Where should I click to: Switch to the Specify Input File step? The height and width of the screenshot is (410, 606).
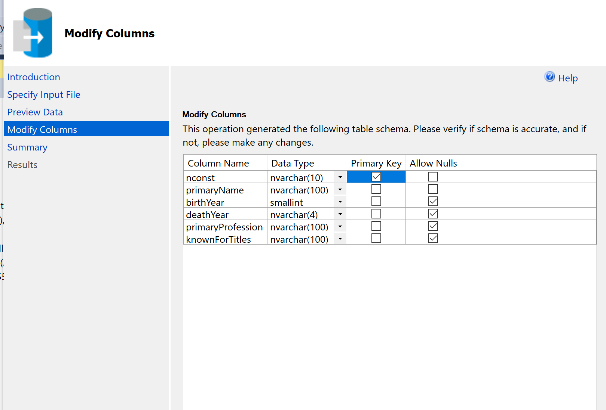coord(43,94)
